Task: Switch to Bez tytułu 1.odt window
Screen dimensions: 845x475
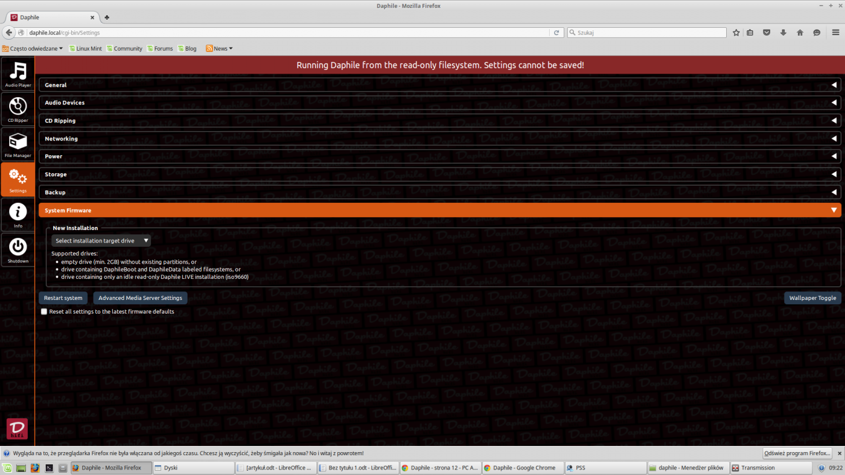Action: click(x=358, y=468)
